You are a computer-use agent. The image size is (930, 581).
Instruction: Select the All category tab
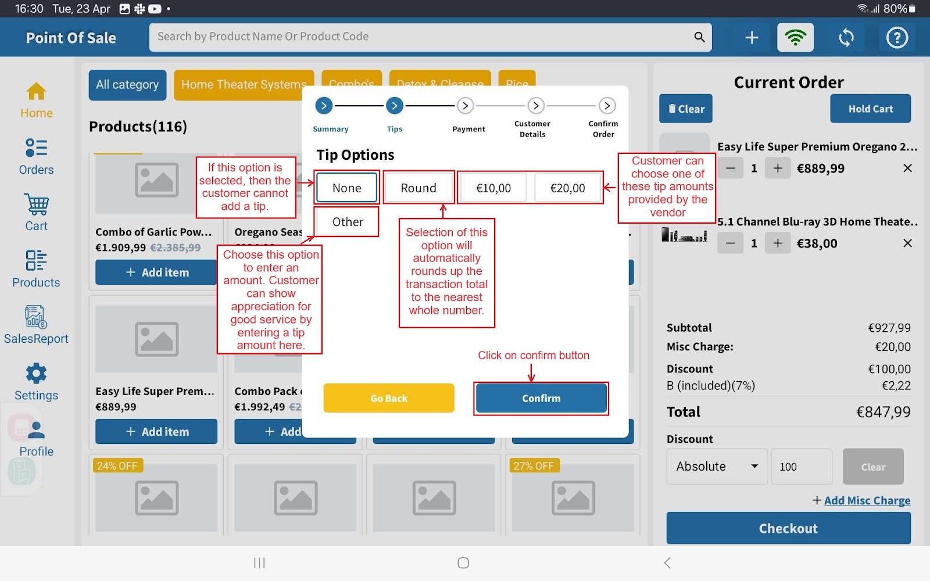pos(127,85)
